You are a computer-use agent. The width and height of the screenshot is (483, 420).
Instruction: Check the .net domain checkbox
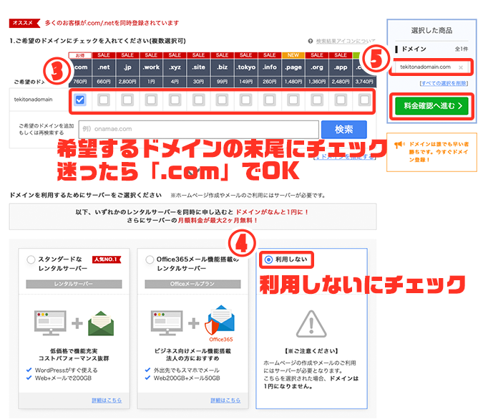tap(104, 100)
